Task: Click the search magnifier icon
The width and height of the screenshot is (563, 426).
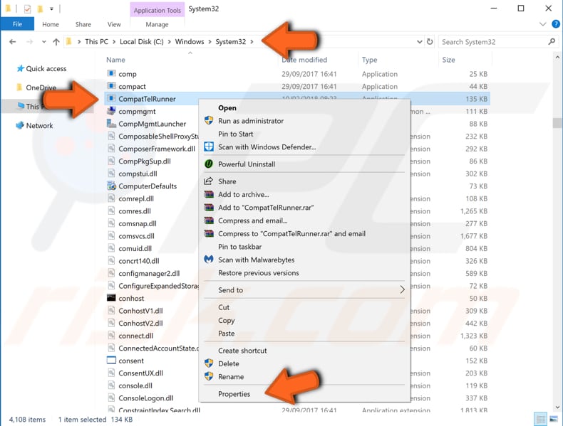Action: (x=552, y=41)
